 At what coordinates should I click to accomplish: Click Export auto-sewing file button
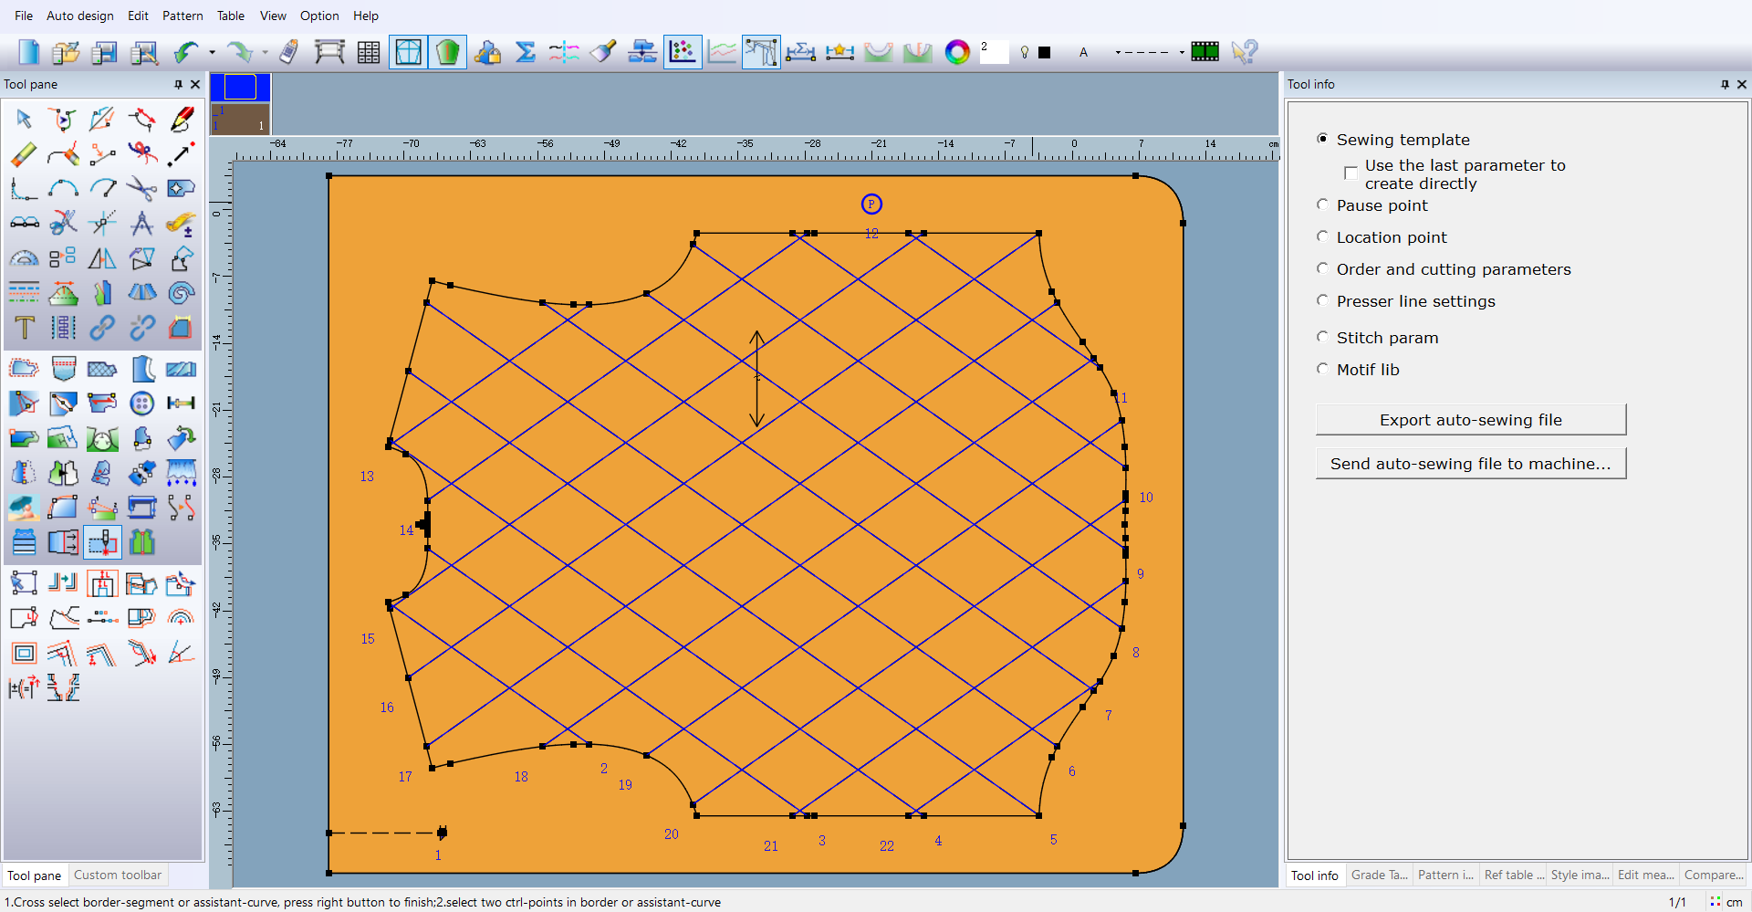point(1471,420)
